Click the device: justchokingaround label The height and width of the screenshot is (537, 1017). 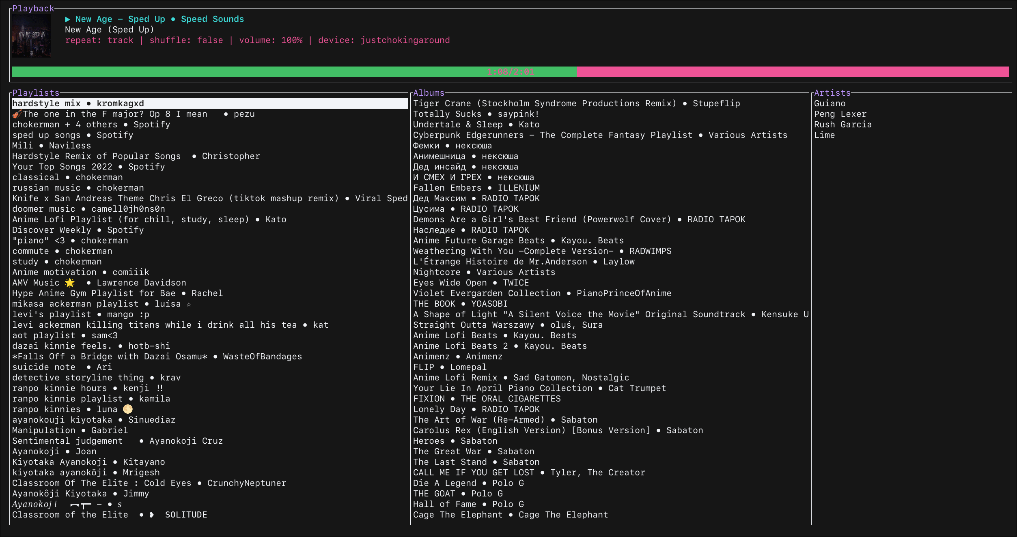384,40
